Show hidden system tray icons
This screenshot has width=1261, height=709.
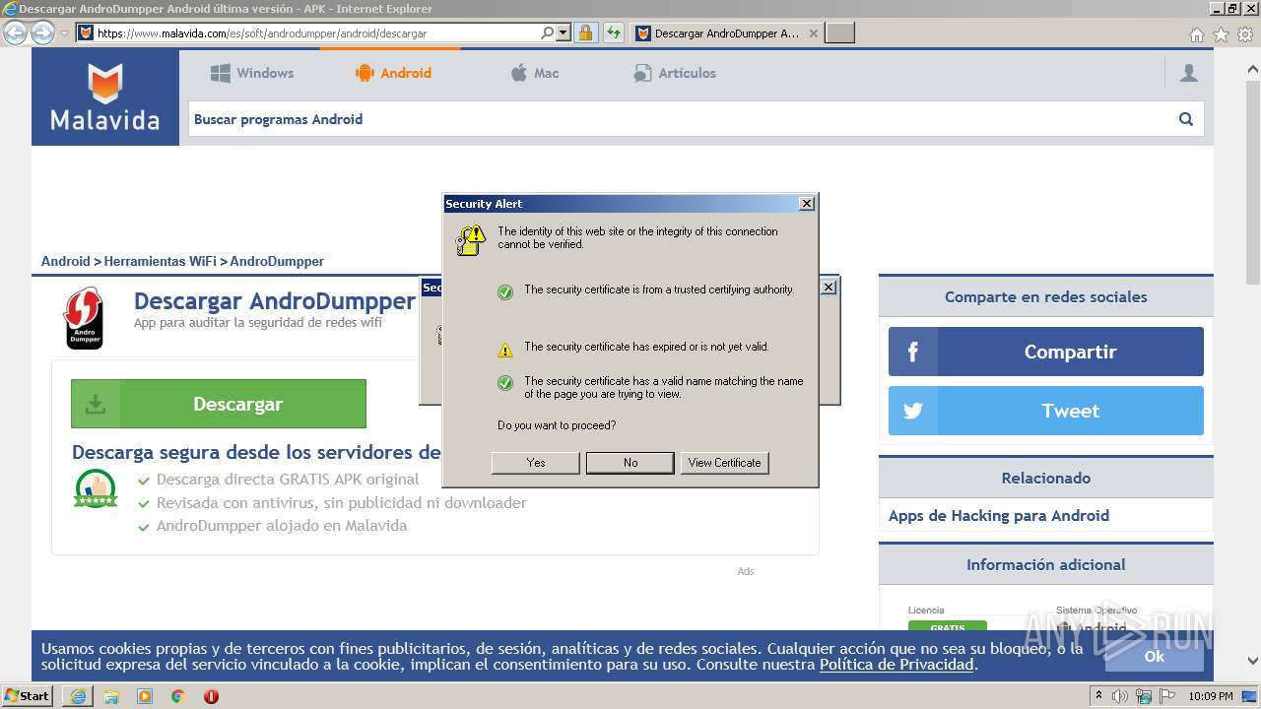pos(1099,696)
